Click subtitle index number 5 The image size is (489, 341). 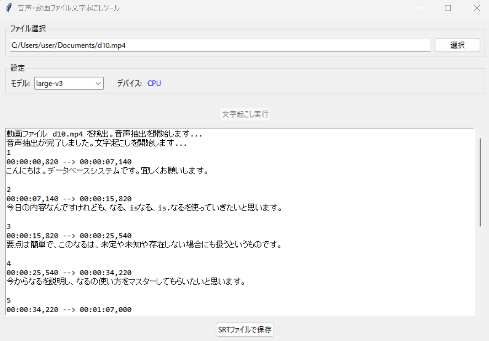tap(9, 300)
